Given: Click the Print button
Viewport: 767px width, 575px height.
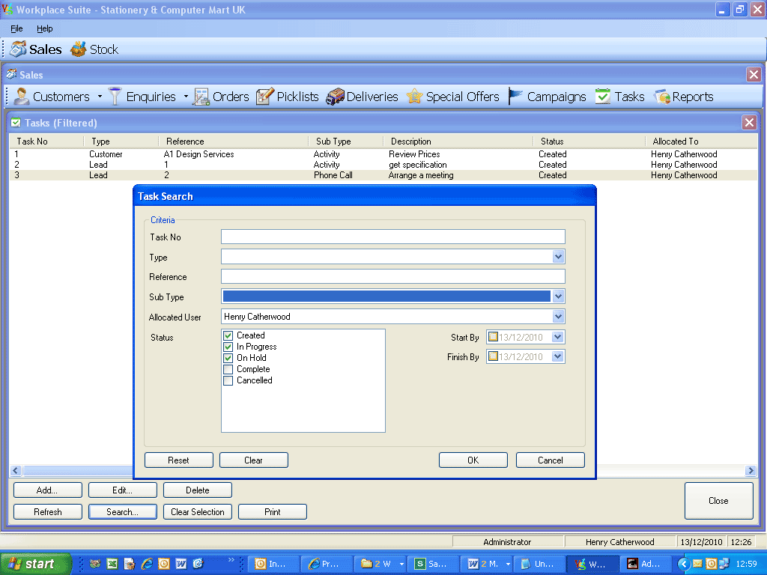Looking at the screenshot, I should (x=272, y=512).
